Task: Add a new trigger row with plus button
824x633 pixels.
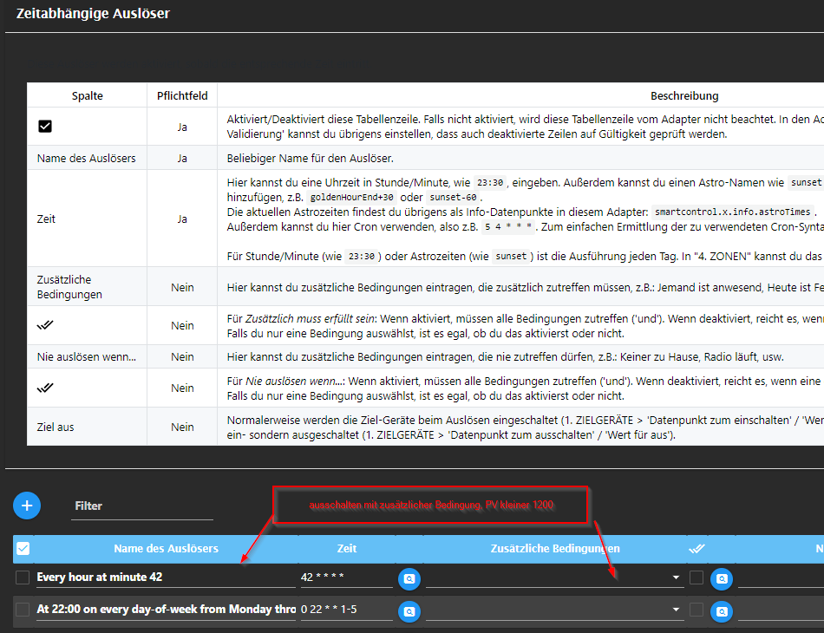Action: (27, 506)
